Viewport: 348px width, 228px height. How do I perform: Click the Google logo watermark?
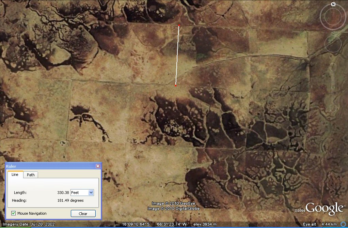324,208
